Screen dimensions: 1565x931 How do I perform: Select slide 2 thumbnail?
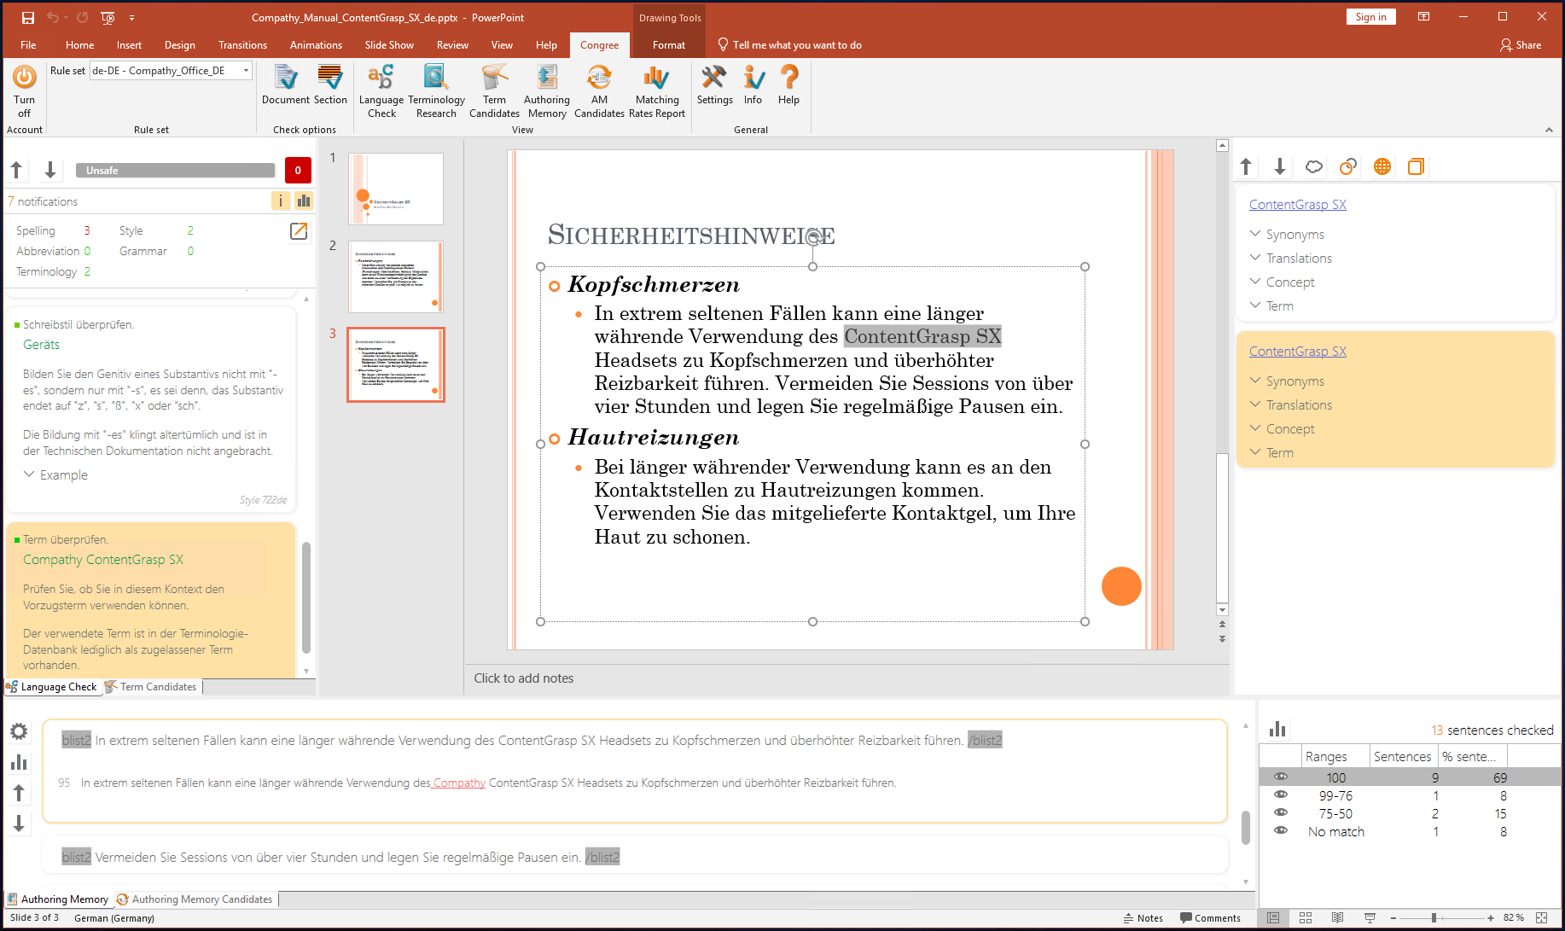tap(396, 276)
